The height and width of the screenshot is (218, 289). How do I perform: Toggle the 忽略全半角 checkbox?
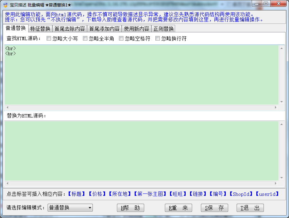point(85,38)
